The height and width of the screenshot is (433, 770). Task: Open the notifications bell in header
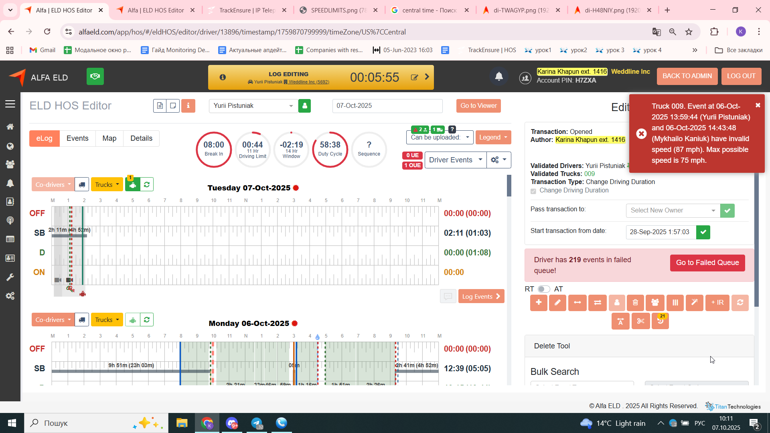[x=499, y=77]
